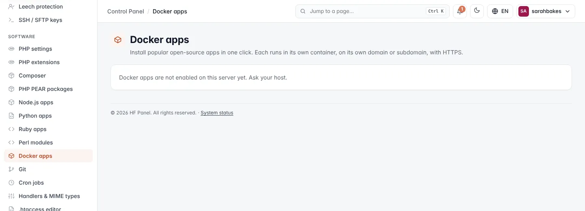The width and height of the screenshot is (585, 211).
Task: Open PHP PEAR packages
Action: click(48, 89)
